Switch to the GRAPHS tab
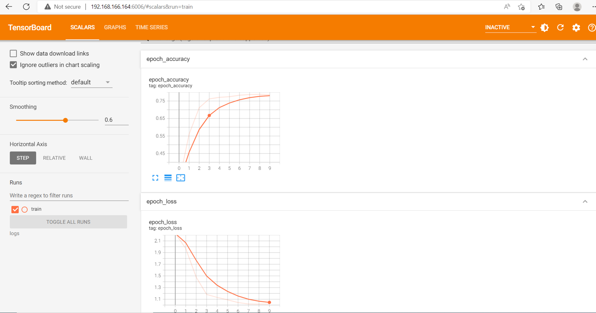This screenshot has height=313, width=596. pos(115,27)
